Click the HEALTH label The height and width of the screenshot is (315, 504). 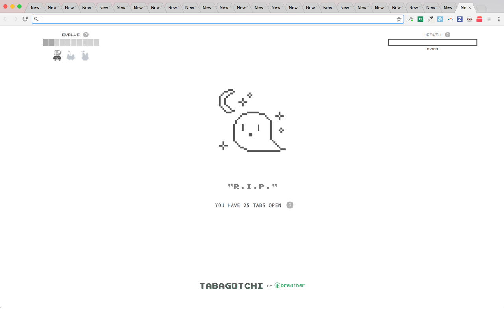click(432, 35)
